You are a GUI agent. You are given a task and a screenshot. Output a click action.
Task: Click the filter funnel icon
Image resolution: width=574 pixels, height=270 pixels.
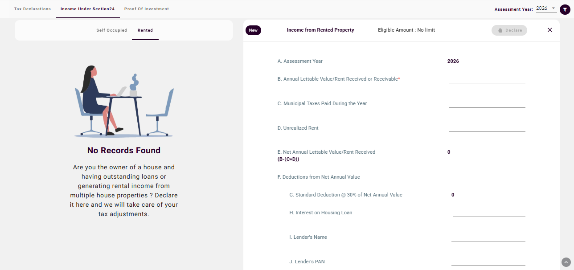(565, 9)
